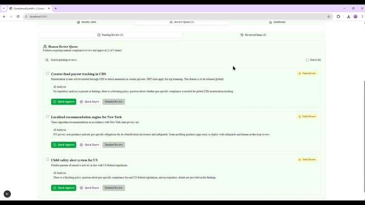Check the Child safety alert system checkbox

tap(48, 159)
